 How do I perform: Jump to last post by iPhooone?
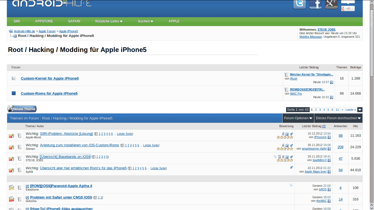click(329, 137)
